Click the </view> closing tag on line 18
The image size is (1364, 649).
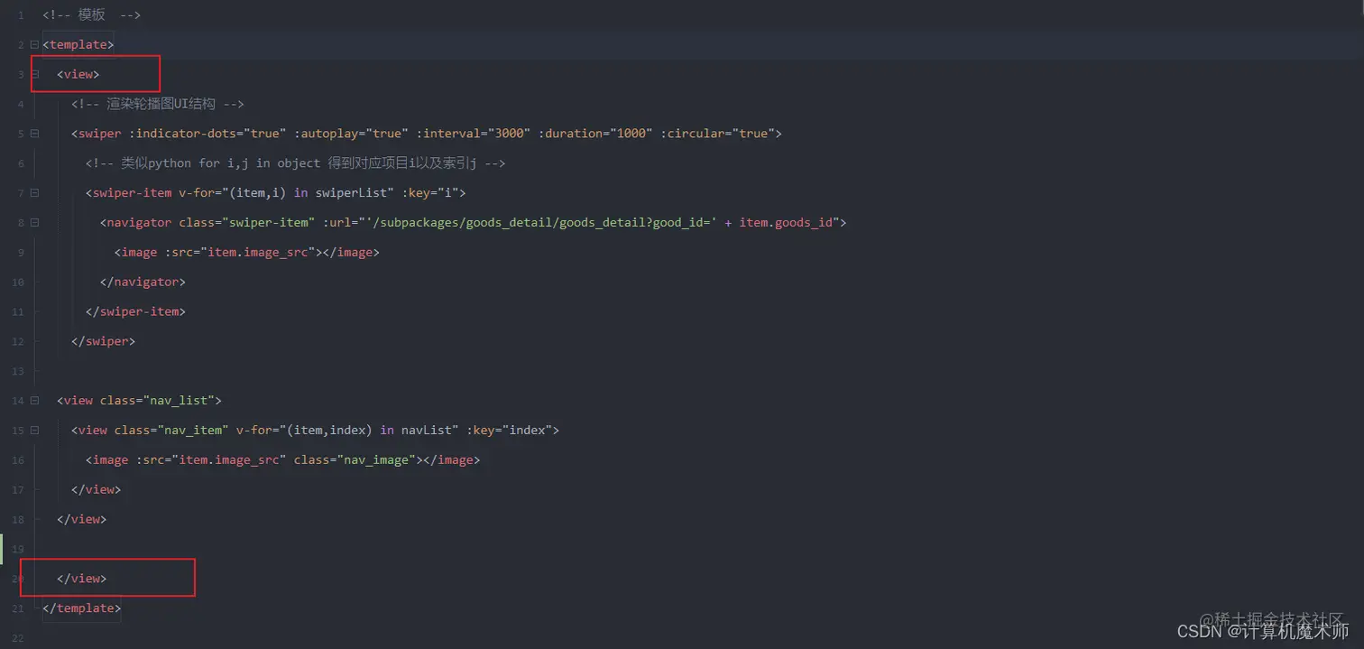pos(82,519)
